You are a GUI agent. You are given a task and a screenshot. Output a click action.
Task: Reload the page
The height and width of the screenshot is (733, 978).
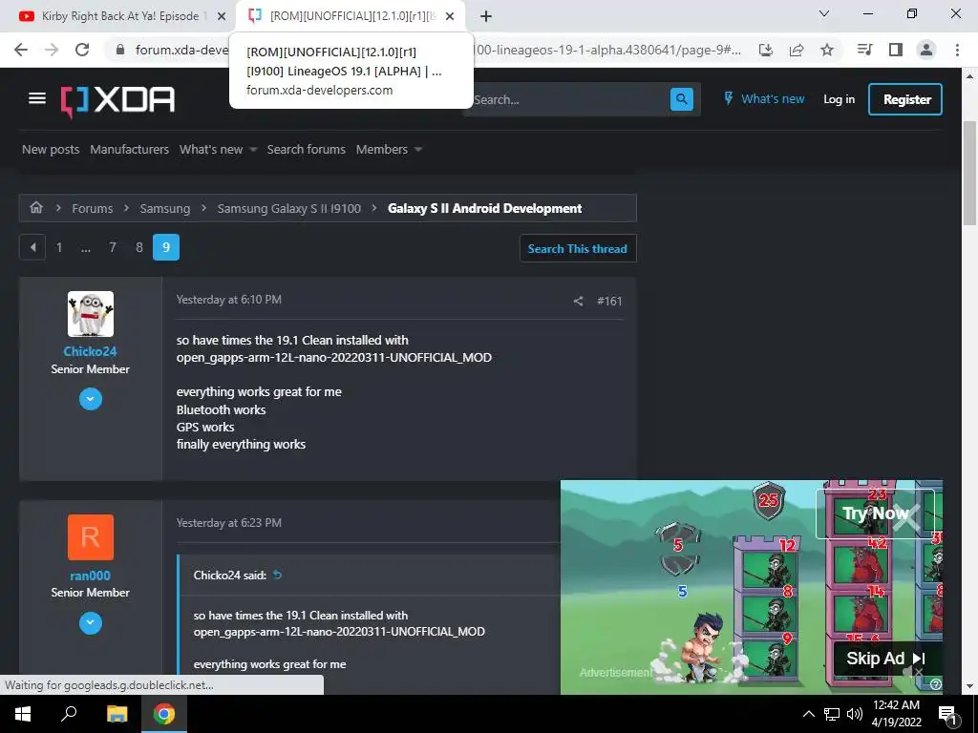82,50
